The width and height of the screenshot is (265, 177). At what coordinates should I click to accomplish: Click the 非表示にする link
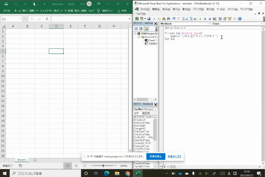(174, 157)
